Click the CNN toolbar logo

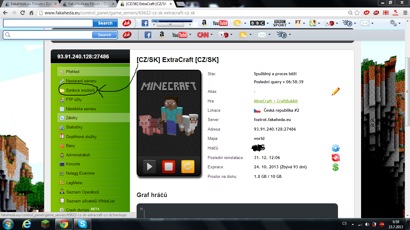pos(203,35)
